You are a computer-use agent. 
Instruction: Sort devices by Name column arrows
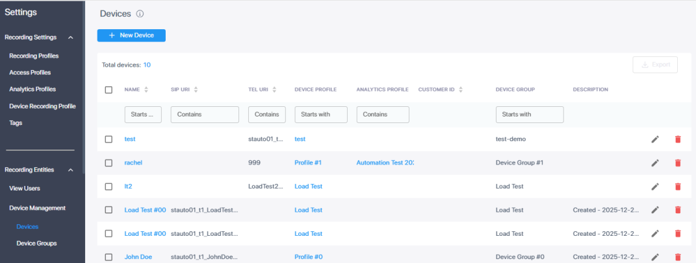click(146, 89)
